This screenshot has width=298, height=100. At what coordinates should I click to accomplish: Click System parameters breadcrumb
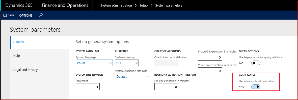tap(169, 6)
